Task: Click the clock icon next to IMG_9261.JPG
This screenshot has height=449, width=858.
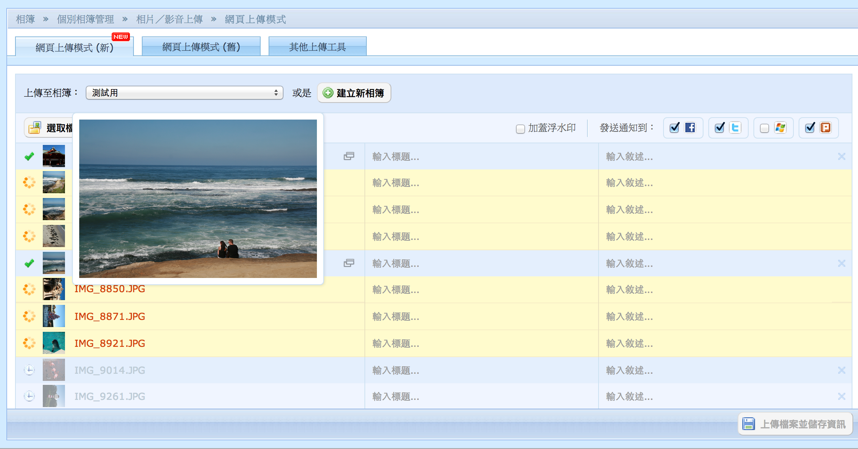Action: [x=29, y=396]
